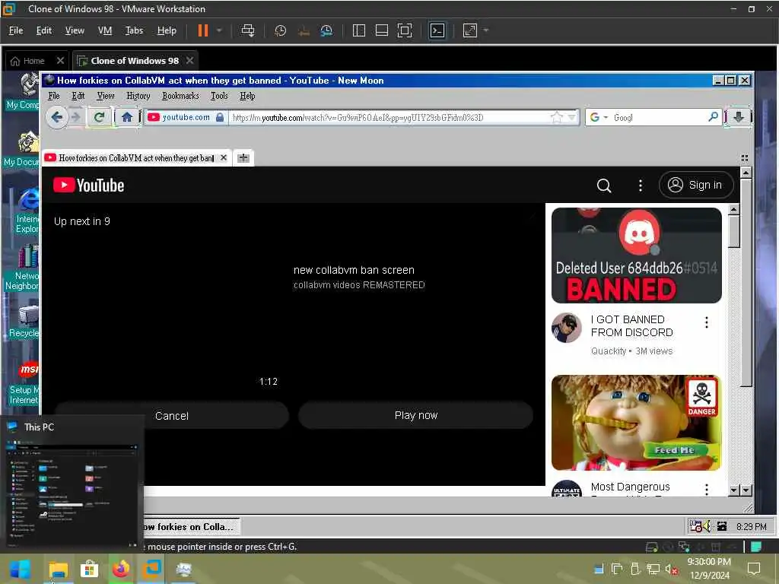Close the Clone of Windows 98 tab
Viewport: 779px width, 584px height.
pyautogui.click(x=189, y=61)
